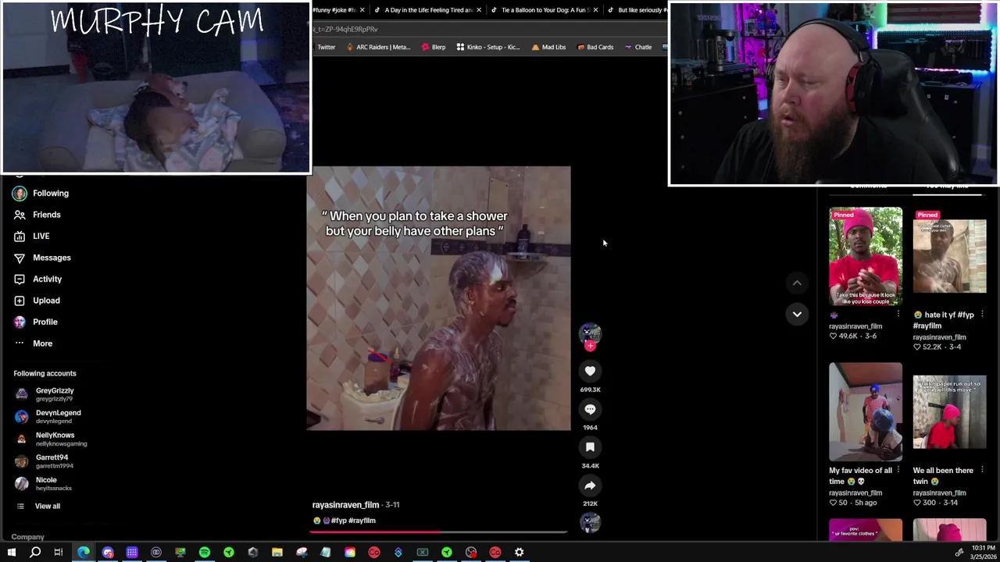Go to next video with down chevron
The image size is (1000, 562).
pyautogui.click(x=797, y=314)
